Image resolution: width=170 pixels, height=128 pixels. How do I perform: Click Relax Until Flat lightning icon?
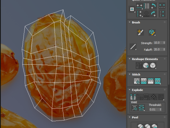click(146, 65)
